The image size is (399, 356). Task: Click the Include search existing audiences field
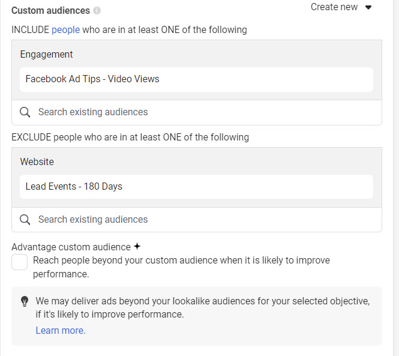[x=196, y=112]
